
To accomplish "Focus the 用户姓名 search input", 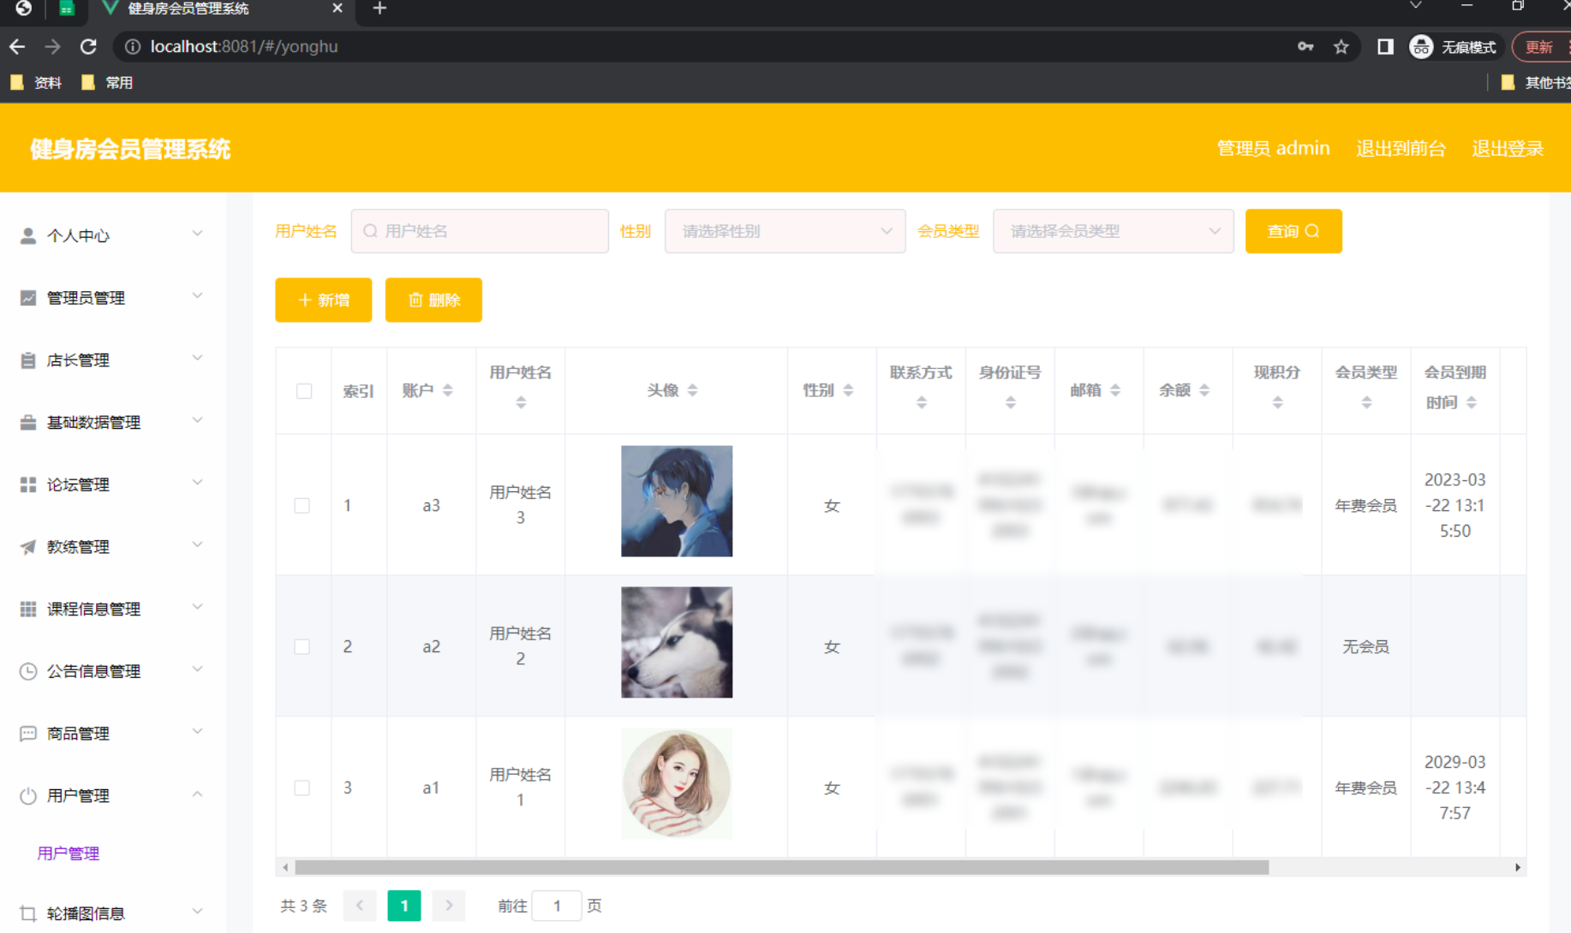I will [x=480, y=231].
